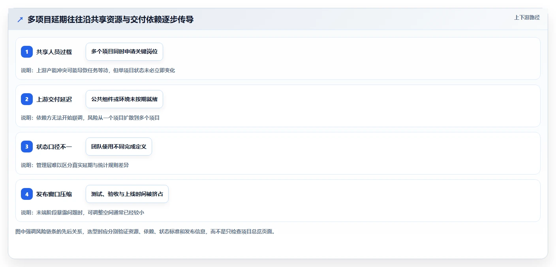Viewport: 556px width, 267px height.
Task: Select the 公共组件或环境未按期就绪 chip
Action: pyautogui.click(x=124, y=99)
